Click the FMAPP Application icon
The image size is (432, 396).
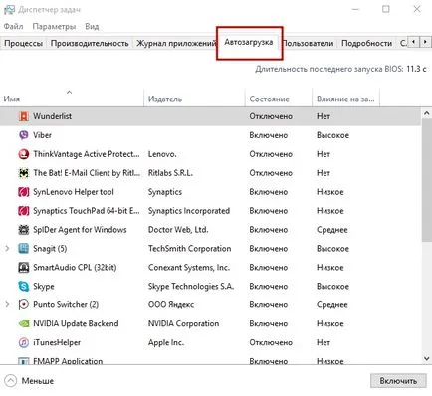[x=23, y=361]
